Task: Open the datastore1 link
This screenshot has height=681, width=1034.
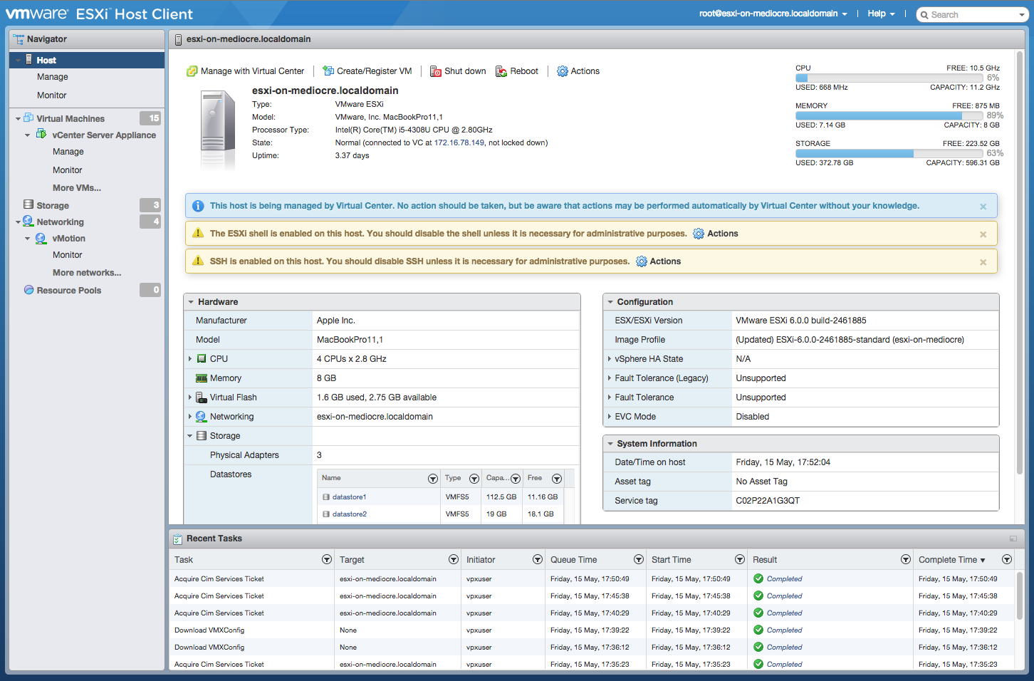Action: (349, 497)
